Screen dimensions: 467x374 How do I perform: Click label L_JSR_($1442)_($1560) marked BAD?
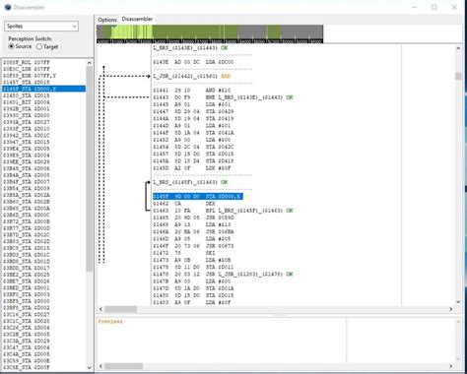point(192,76)
